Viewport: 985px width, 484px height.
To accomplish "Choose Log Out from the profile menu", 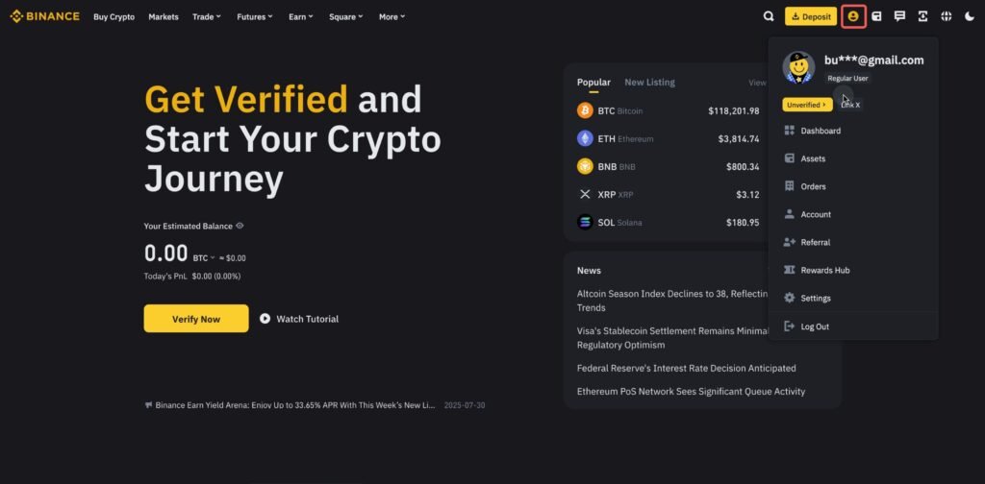I will point(814,327).
